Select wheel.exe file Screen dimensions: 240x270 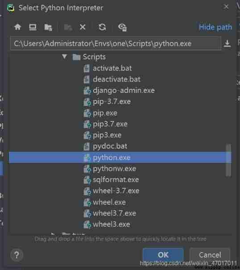tap(105, 202)
